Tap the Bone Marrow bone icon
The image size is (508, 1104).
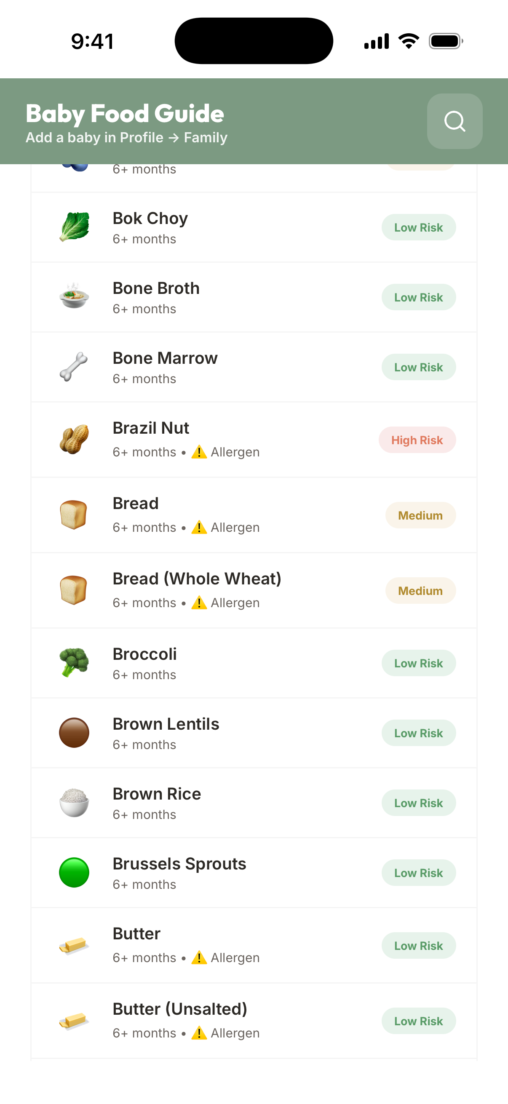(x=74, y=367)
